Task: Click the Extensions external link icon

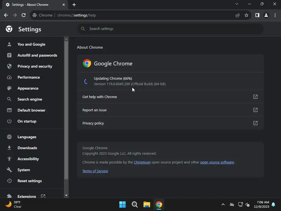Action: pos(43,196)
